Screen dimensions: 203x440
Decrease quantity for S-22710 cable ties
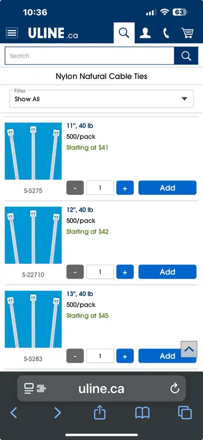click(75, 272)
